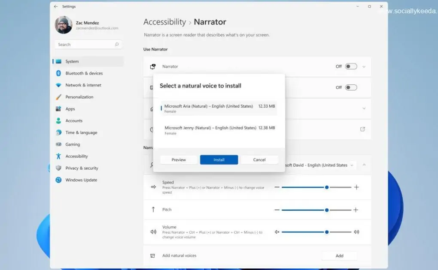Click the Windows Update icon
Screen dimensions: 438x270
click(58, 180)
